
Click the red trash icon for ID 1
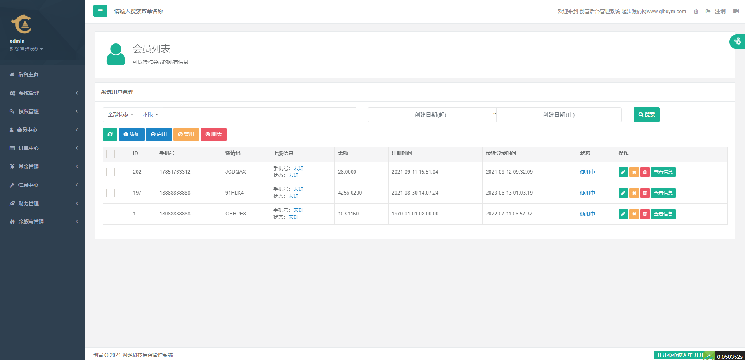645,214
